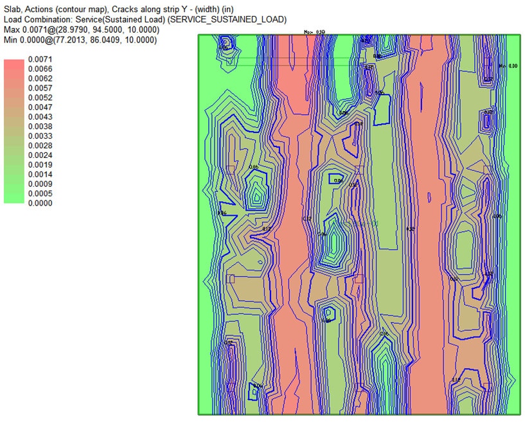Click the 0.0009 legend value
This screenshot has width=532, height=429.
(39, 184)
